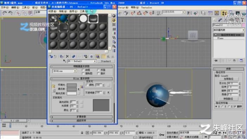
Task: Check the self-illumination 颜色 checkbox
Action: coord(87,85)
